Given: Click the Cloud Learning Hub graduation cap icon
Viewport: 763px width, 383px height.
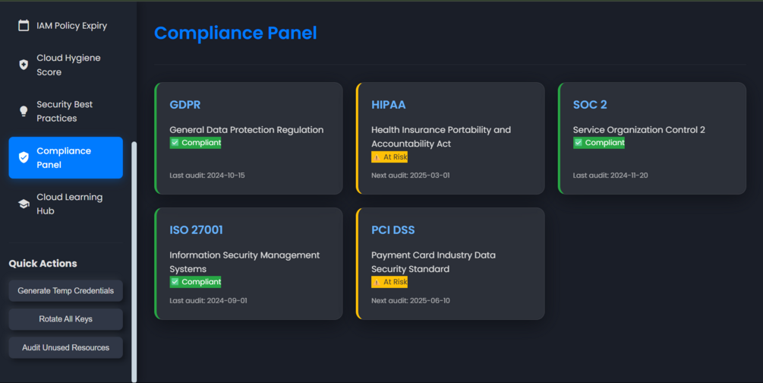Looking at the screenshot, I should click(24, 204).
